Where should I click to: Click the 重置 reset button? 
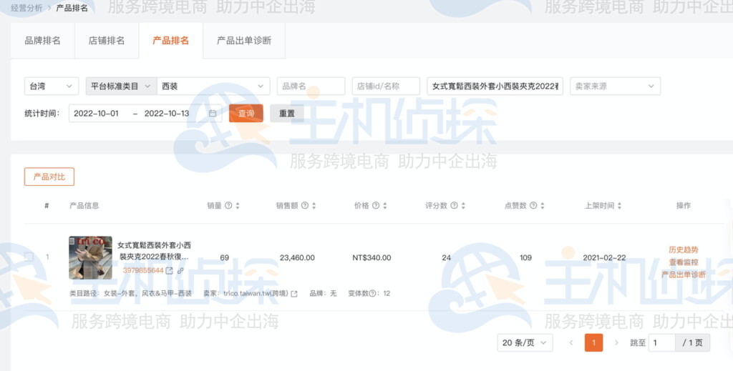287,114
